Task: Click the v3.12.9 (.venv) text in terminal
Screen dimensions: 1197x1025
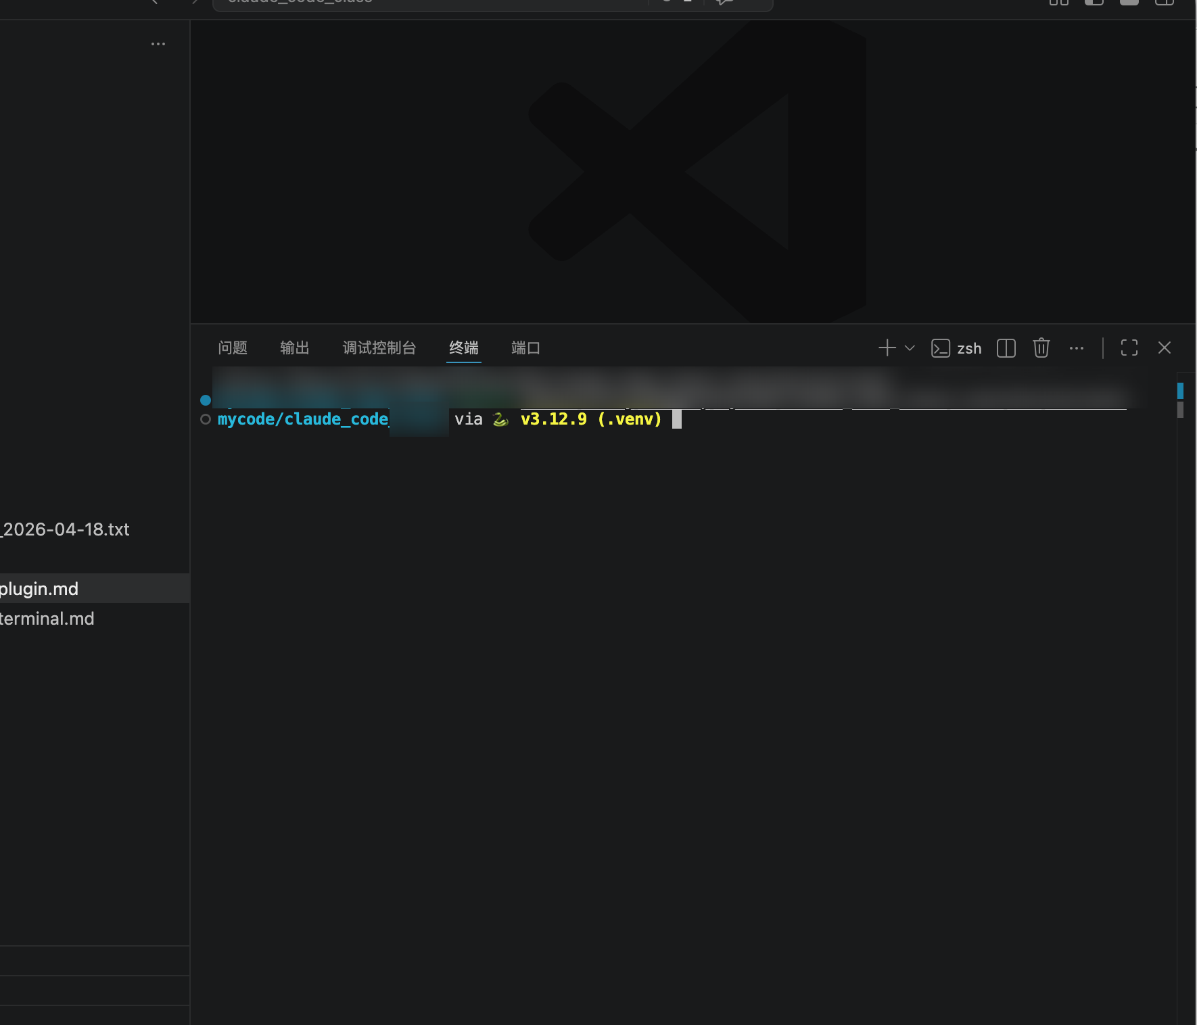Action: click(x=591, y=419)
